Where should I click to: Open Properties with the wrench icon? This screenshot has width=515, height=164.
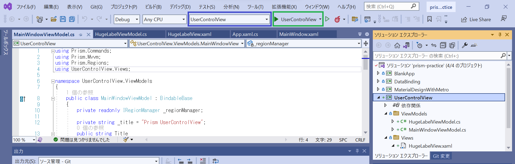tap(465, 45)
